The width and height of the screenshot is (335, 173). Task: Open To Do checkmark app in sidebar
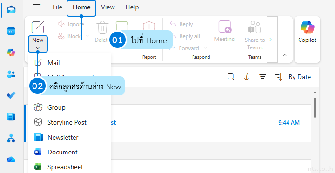(x=11, y=95)
